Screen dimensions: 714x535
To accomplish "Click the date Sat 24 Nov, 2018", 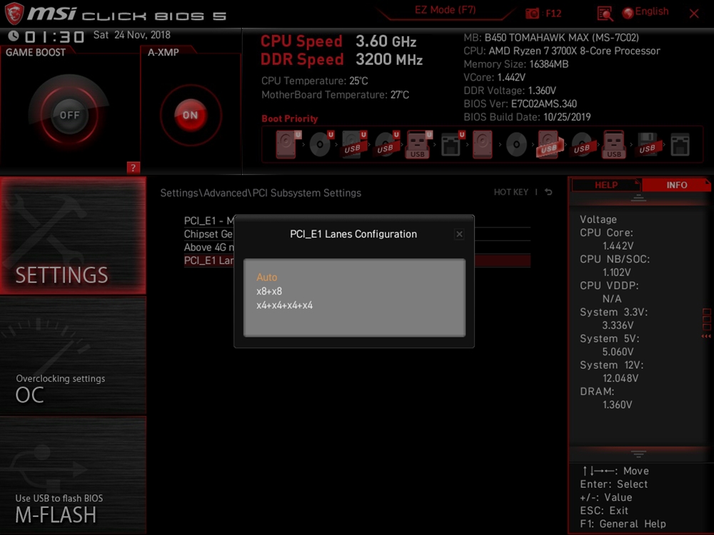I will [132, 35].
